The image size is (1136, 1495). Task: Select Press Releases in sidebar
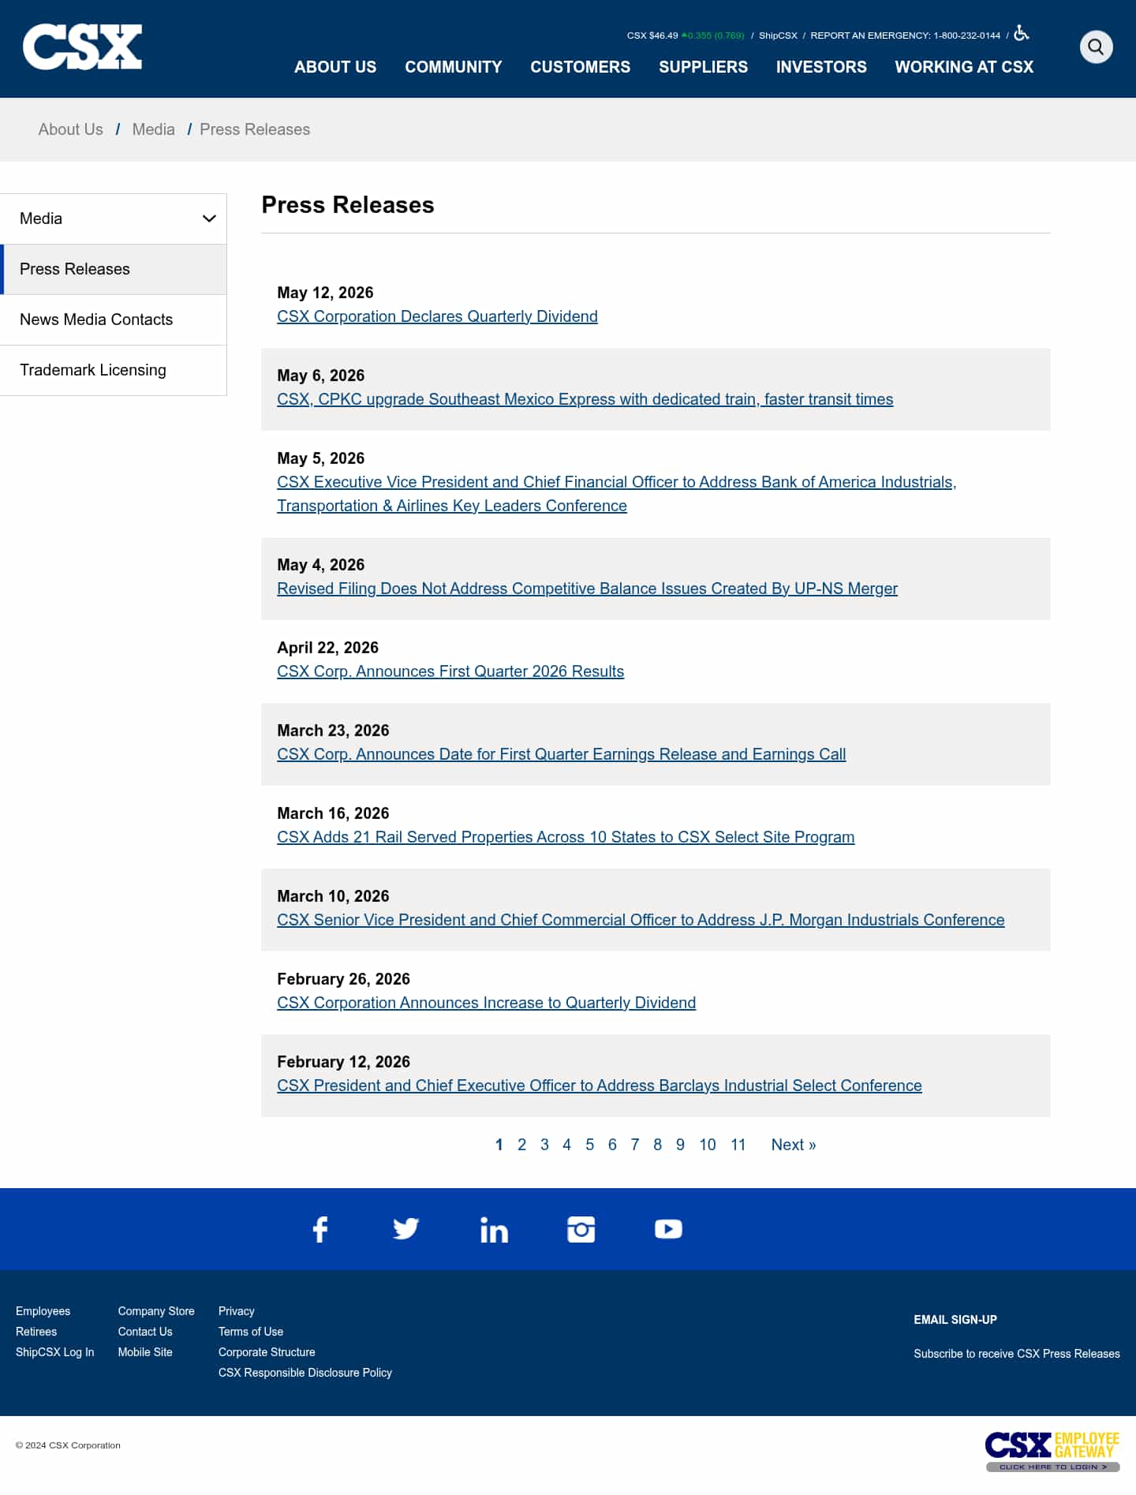click(x=114, y=269)
